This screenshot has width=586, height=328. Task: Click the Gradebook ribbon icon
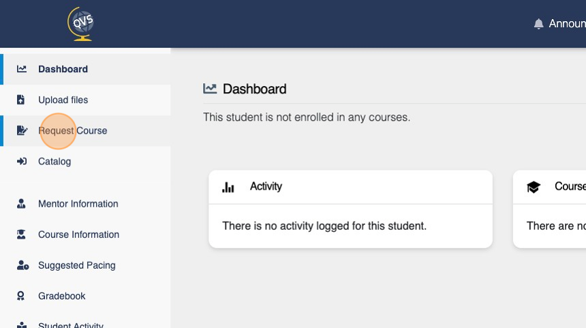pos(22,296)
